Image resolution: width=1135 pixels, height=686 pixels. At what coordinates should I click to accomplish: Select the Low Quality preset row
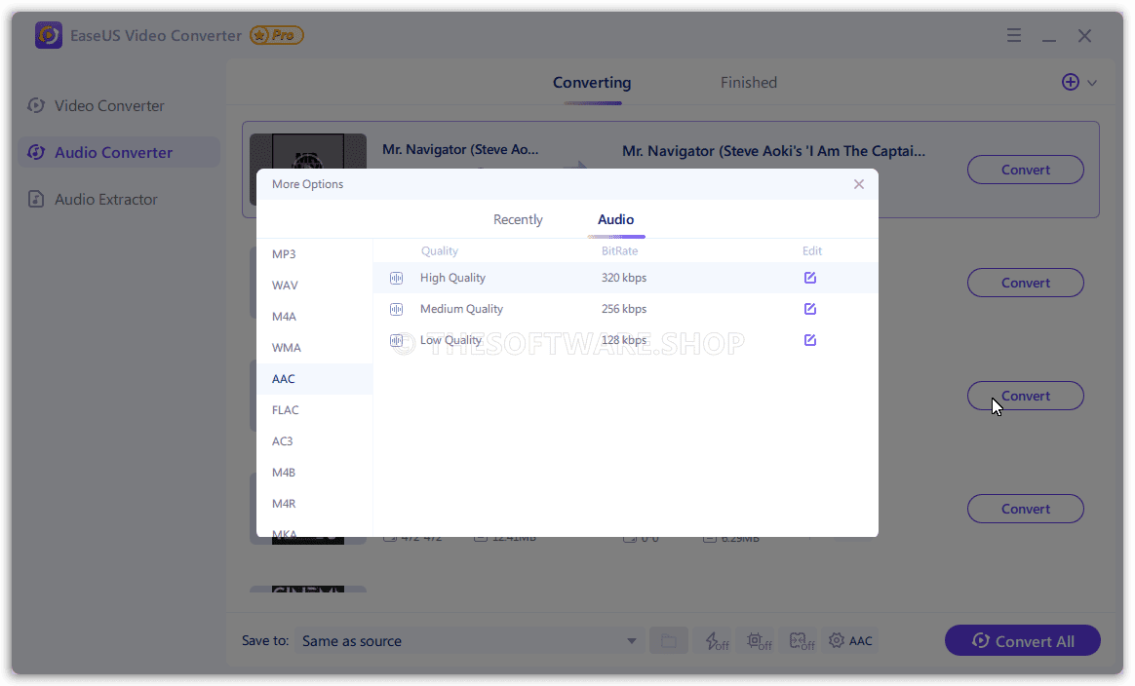(625, 340)
